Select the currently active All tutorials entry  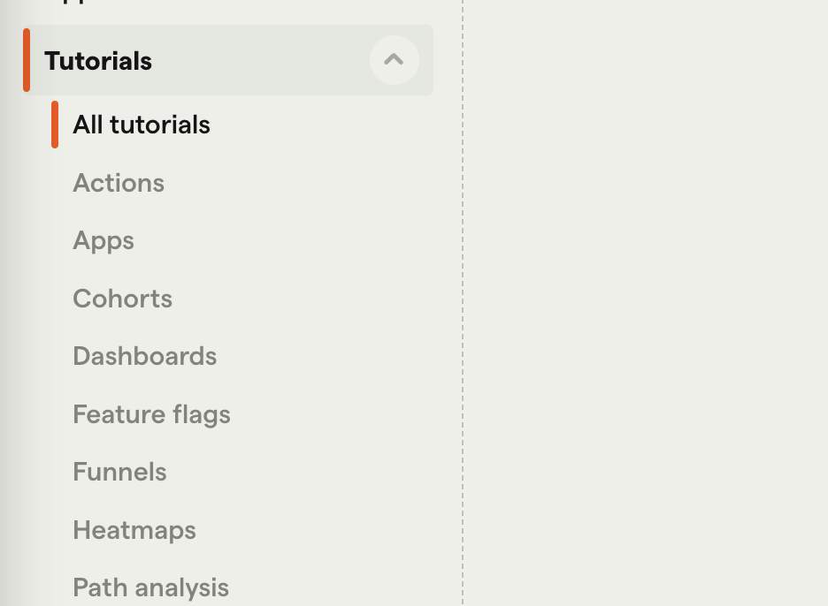click(141, 125)
